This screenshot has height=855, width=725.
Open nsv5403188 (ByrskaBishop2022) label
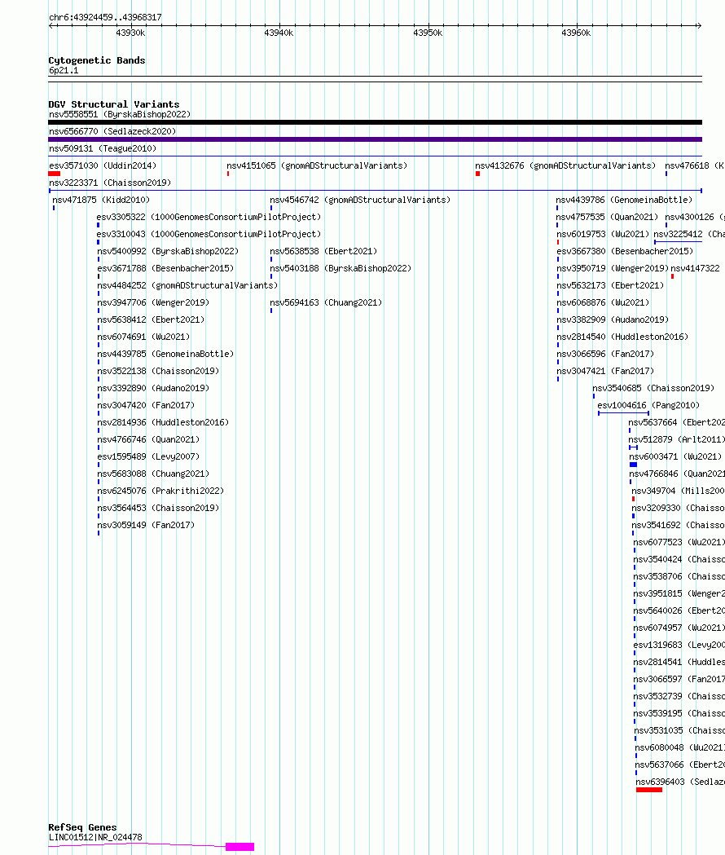coord(341,268)
